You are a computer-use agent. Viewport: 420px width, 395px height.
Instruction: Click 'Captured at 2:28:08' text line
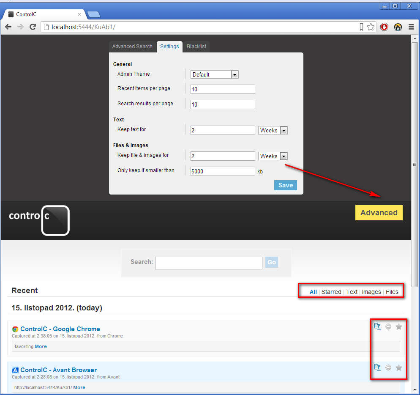click(65, 377)
